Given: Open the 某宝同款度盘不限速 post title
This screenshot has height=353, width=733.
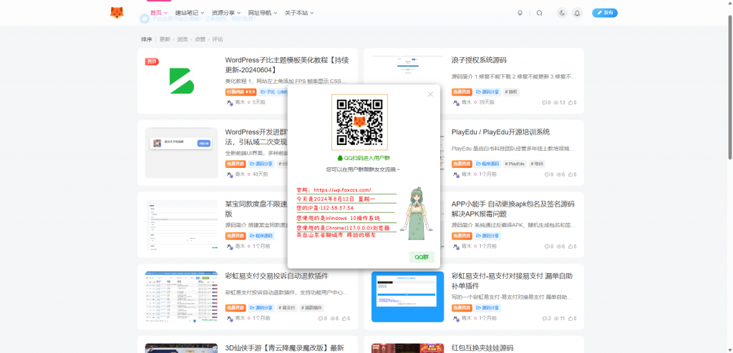Looking at the screenshot, I should (256, 209).
